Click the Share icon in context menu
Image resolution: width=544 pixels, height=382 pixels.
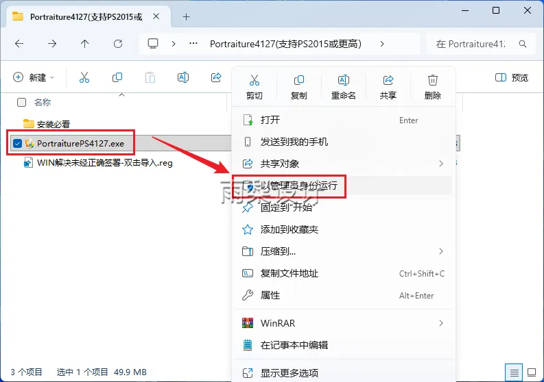[388, 80]
